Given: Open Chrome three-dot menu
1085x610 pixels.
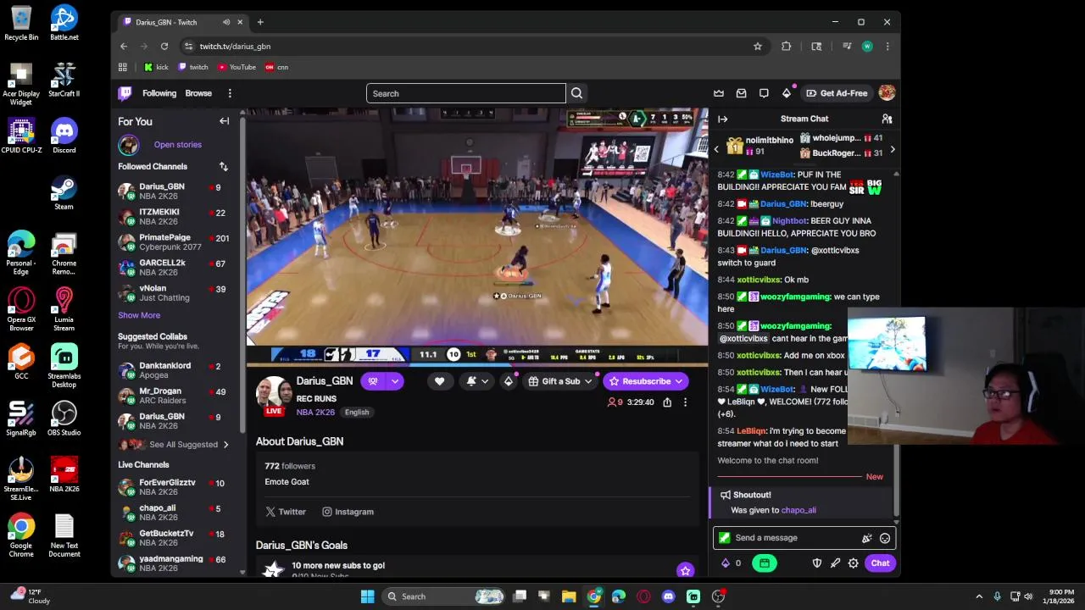Looking at the screenshot, I should (x=887, y=47).
